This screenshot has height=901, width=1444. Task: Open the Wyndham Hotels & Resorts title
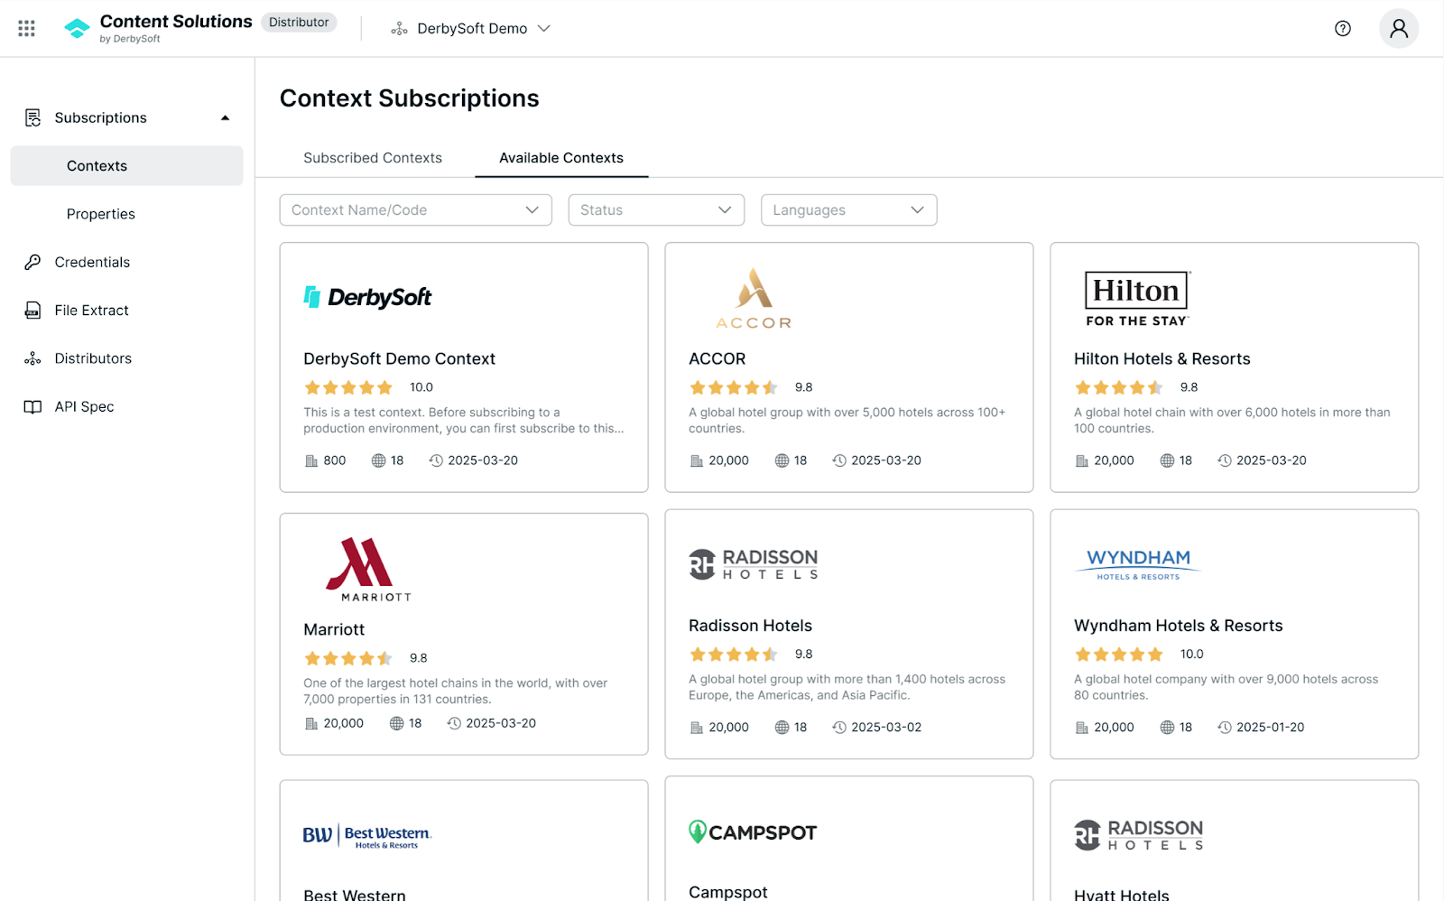click(1179, 626)
